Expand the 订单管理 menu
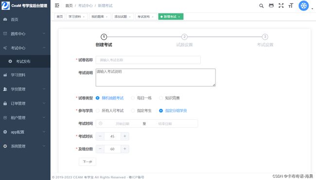The image size is (316, 180). pyautogui.click(x=44, y=103)
